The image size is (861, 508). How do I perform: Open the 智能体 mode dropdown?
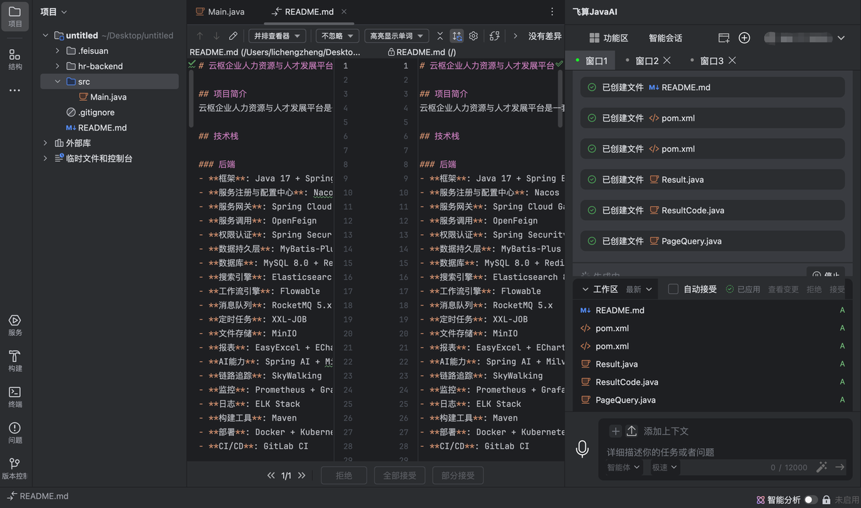624,467
